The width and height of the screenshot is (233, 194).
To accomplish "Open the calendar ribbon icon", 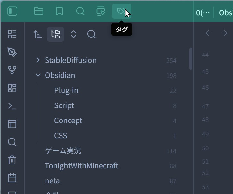I will point(12,178).
